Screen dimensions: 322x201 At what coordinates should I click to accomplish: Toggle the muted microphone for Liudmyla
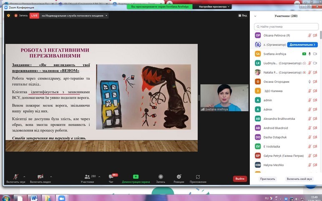309,63
